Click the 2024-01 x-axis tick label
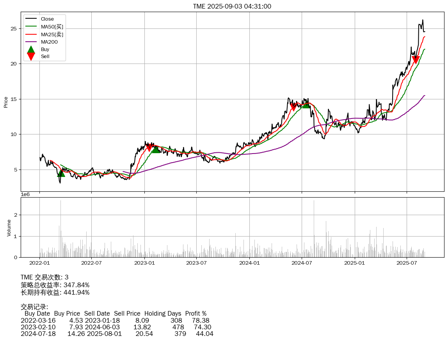This screenshot has width=448, height=341. coord(249,263)
